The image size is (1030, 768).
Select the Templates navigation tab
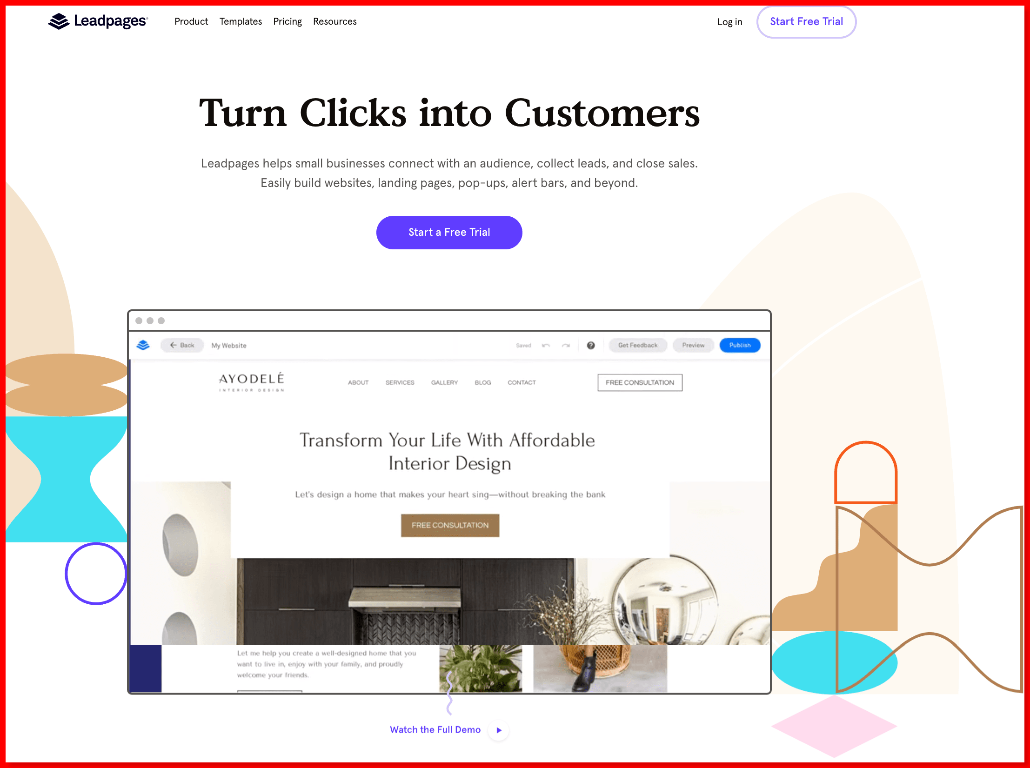241,22
